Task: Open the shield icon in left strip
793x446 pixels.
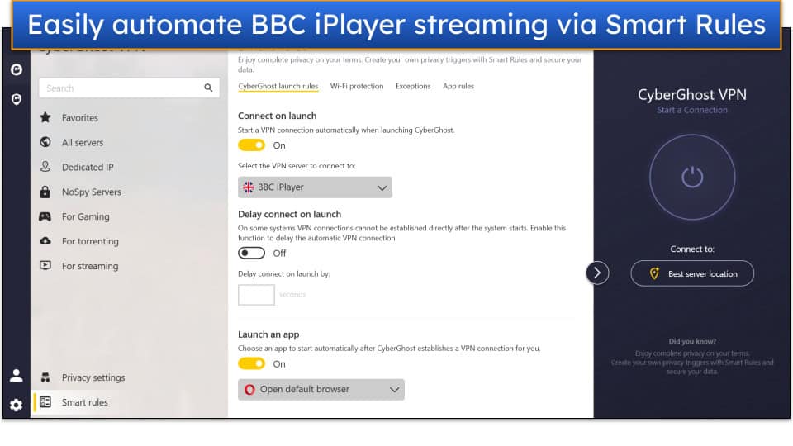Action: point(17,99)
